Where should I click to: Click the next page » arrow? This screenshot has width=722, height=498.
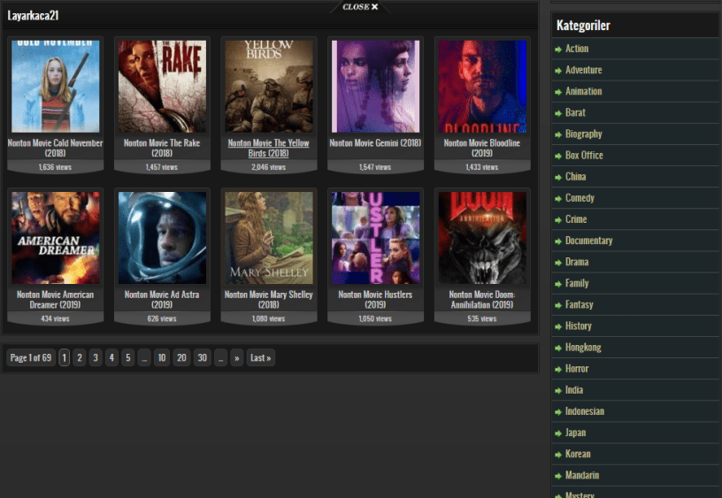(236, 357)
